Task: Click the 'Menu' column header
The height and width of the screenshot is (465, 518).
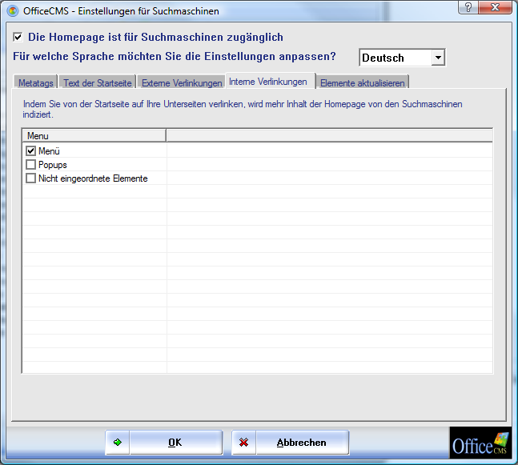Action: pyautogui.click(x=94, y=136)
